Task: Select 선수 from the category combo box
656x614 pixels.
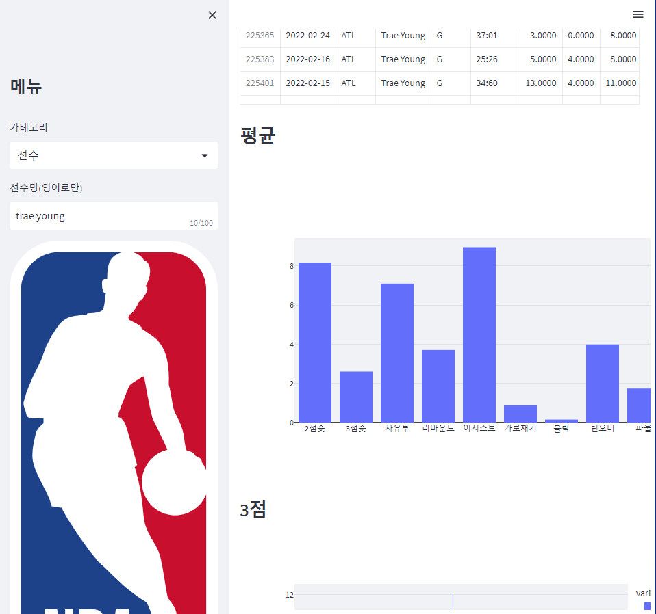Action: coord(112,155)
